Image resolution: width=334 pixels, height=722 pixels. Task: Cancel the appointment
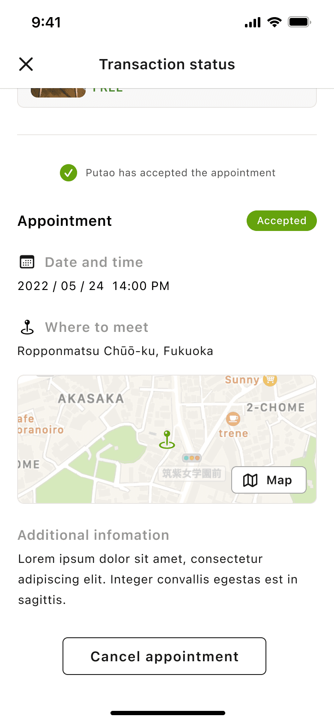164,656
